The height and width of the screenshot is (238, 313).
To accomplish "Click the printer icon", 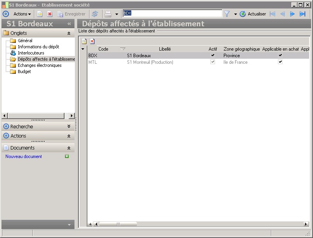I will 108,14.
